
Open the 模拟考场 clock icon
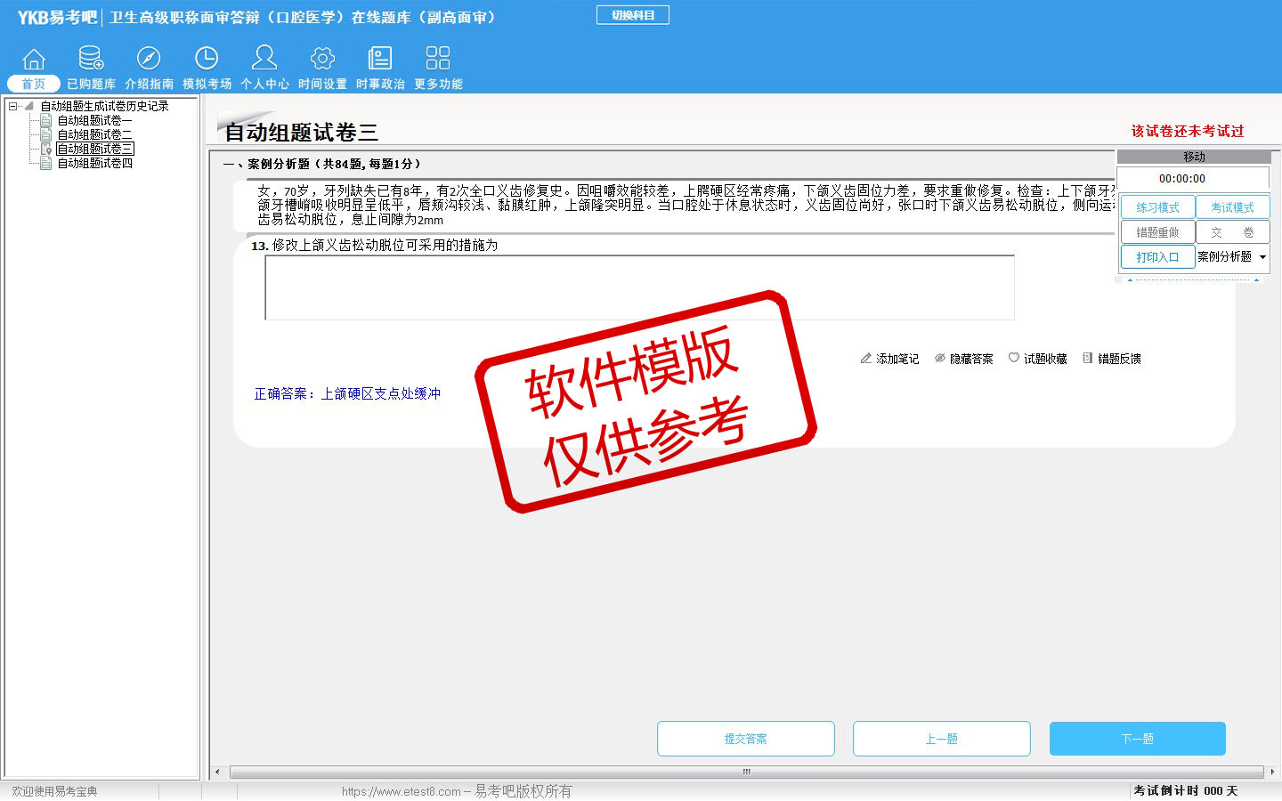(x=207, y=60)
